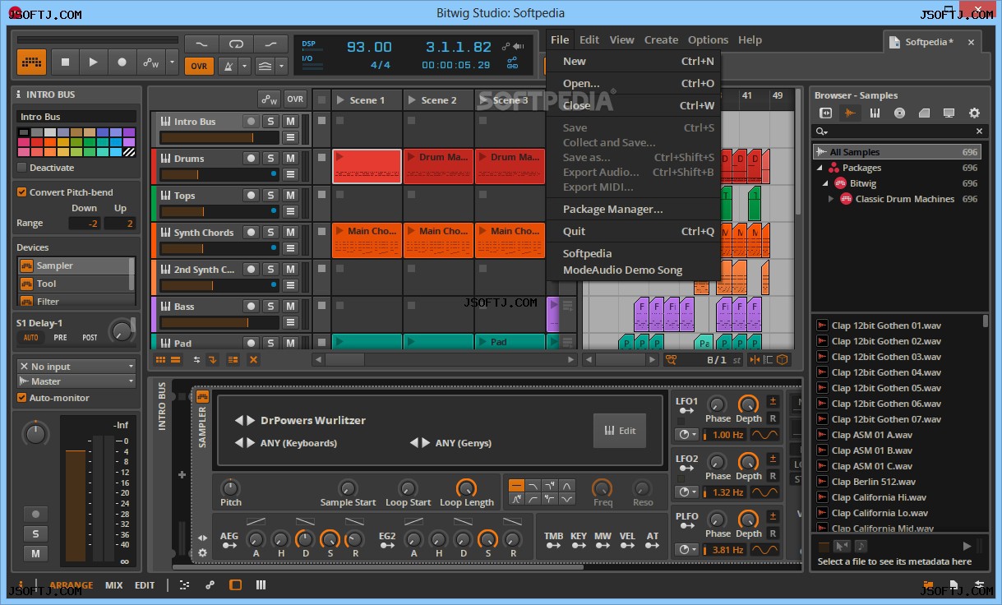The width and height of the screenshot is (1002, 605).
Task: Click the orange X icon below track list
Action: [253, 359]
